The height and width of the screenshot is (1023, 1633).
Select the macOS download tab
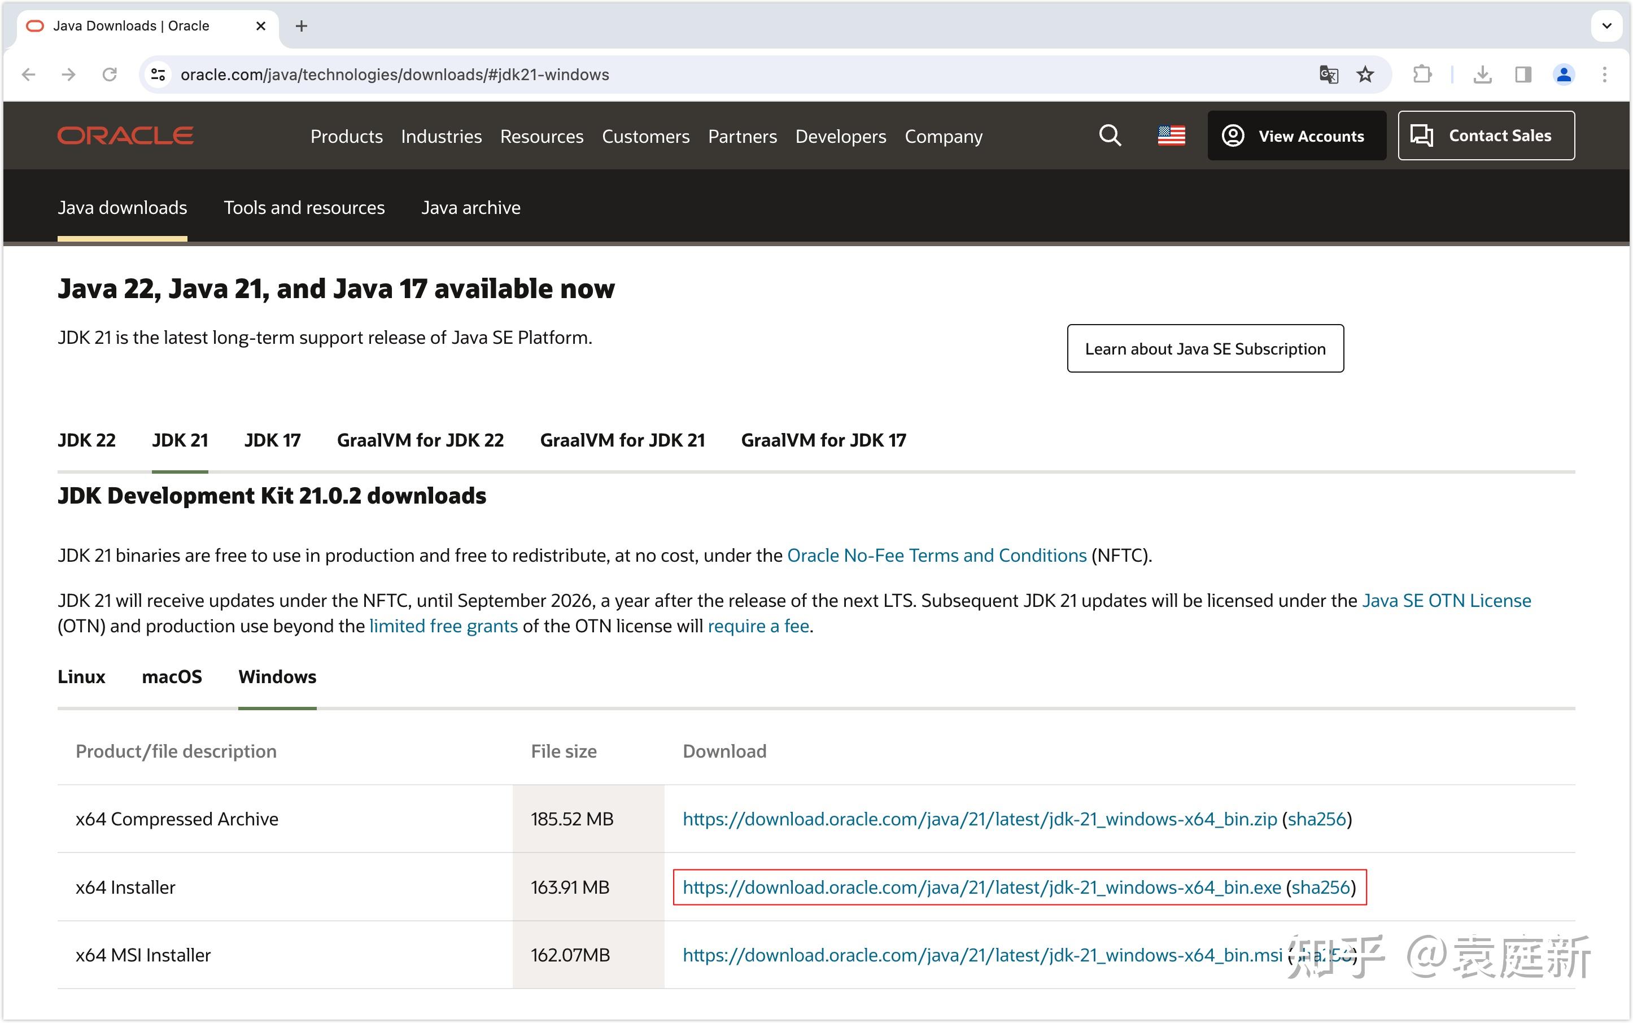click(172, 676)
